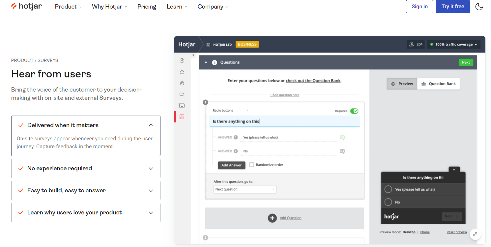Viewport: 491px width, 247px height.
Task: Click the building icon next to HOTJAR LTD
Action: (x=208, y=44)
